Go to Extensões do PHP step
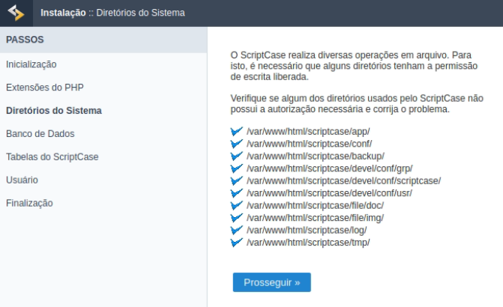Viewport: 503px width, 307px height. (x=45, y=88)
